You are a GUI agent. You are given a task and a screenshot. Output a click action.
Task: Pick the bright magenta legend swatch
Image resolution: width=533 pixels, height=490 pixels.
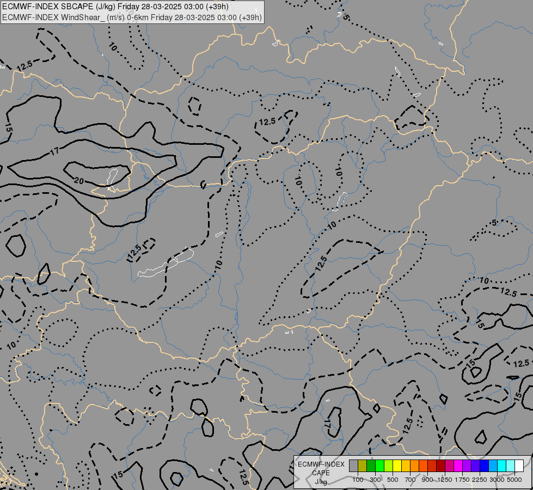[x=458, y=466]
